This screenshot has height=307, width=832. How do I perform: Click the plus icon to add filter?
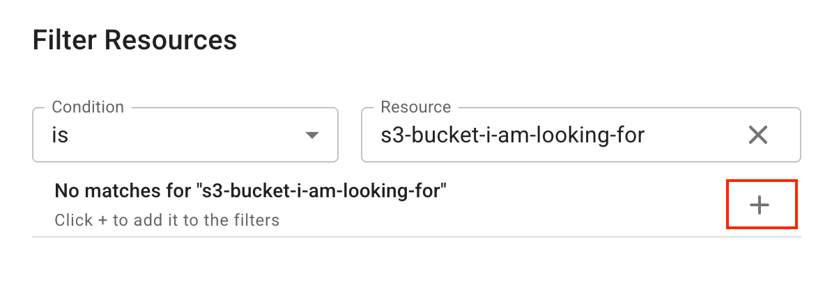coord(760,205)
